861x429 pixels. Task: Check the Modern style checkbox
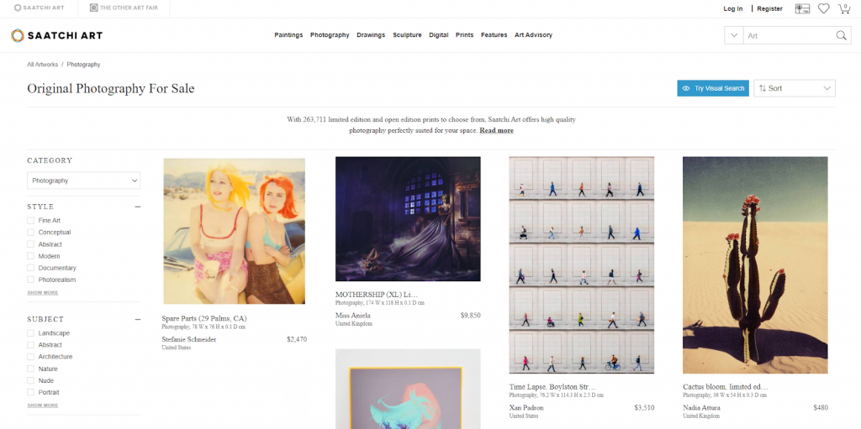(31, 256)
